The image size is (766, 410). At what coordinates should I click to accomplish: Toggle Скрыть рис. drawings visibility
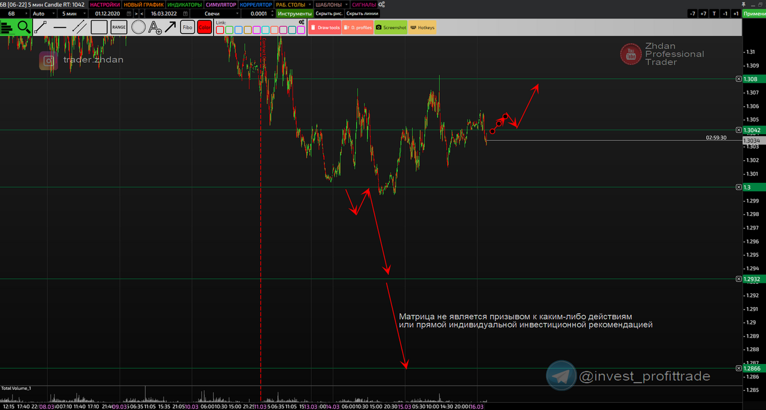click(x=329, y=14)
